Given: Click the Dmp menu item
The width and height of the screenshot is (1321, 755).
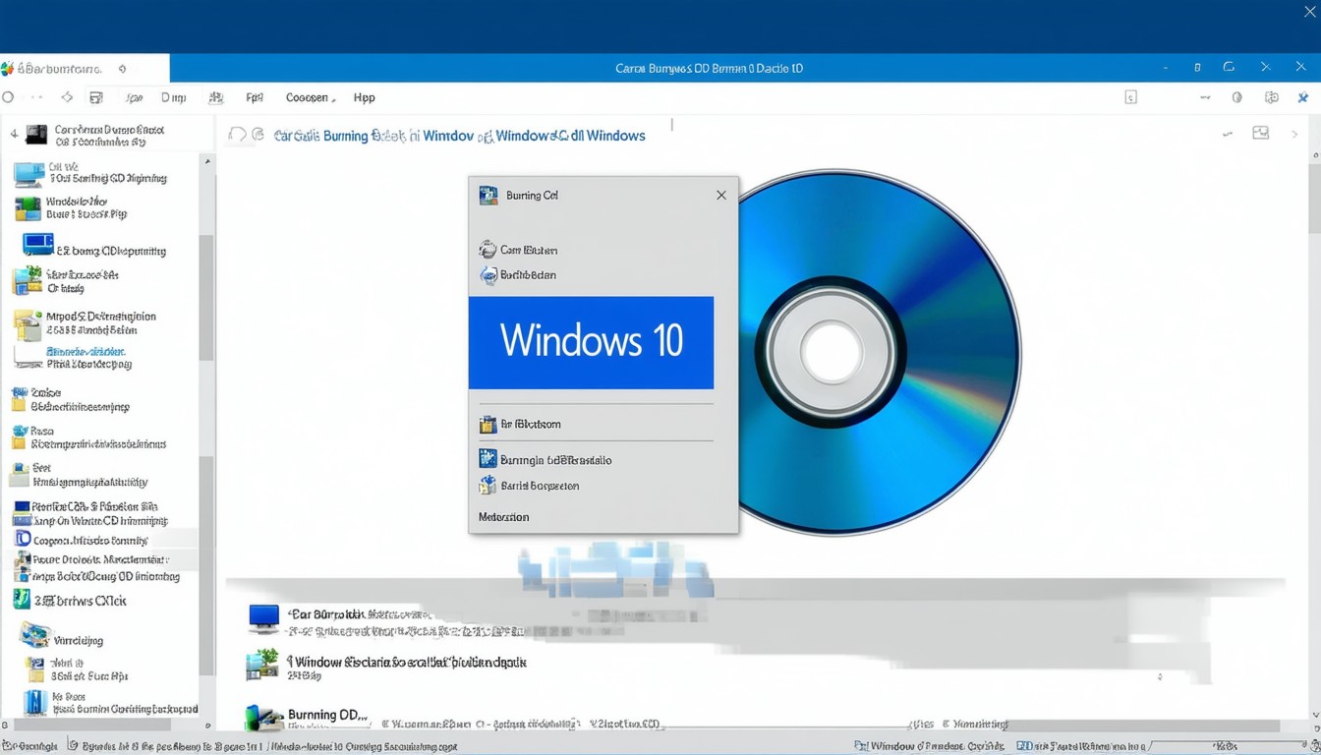Looking at the screenshot, I should [173, 98].
